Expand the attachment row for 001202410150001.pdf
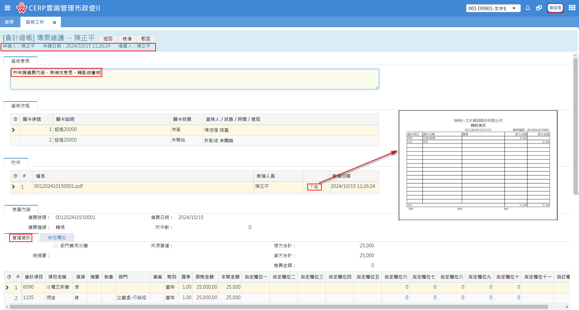 [13, 187]
